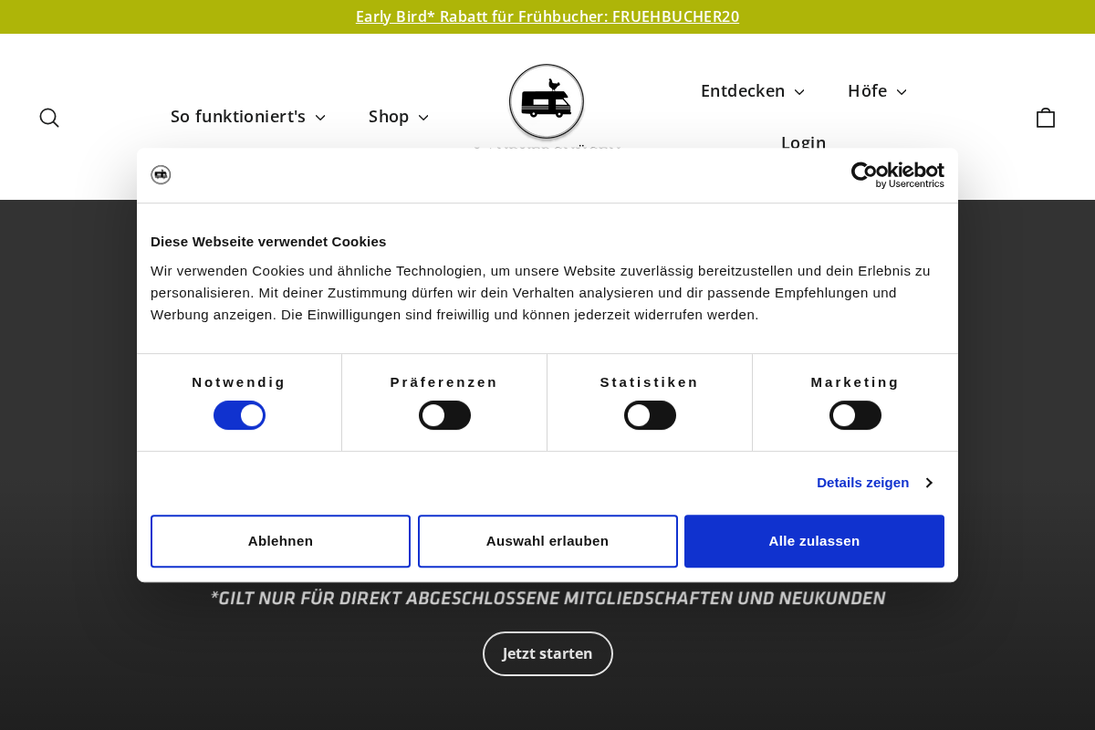
Task: Select the Entdecken menu item
Action: [x=743, y=91]
